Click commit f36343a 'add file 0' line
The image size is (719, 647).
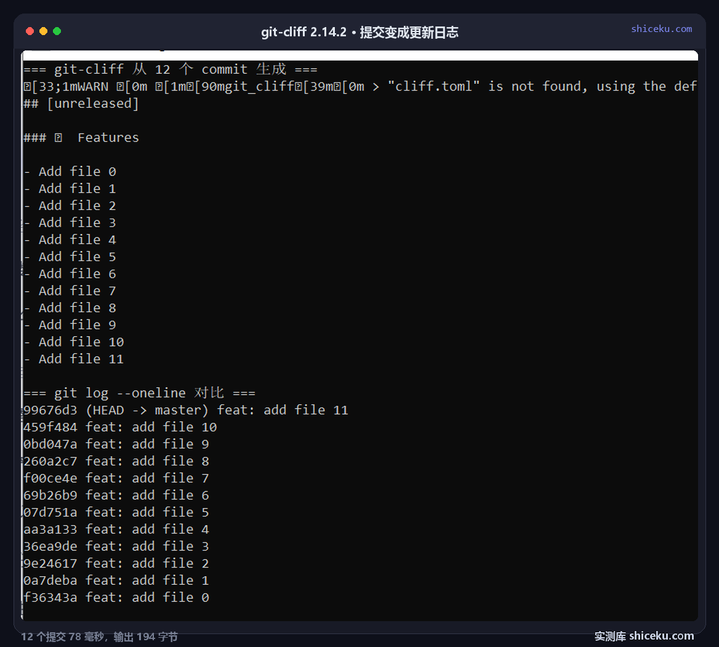(x=116, y=598)
